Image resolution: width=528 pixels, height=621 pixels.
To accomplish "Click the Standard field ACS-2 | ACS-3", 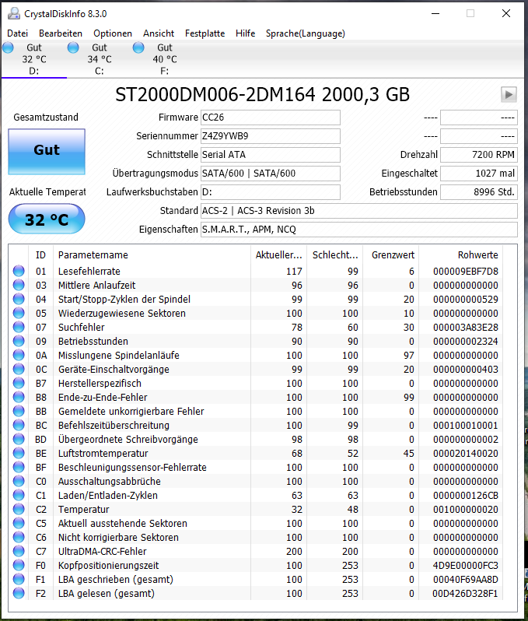I will click(x=359, y=211).
